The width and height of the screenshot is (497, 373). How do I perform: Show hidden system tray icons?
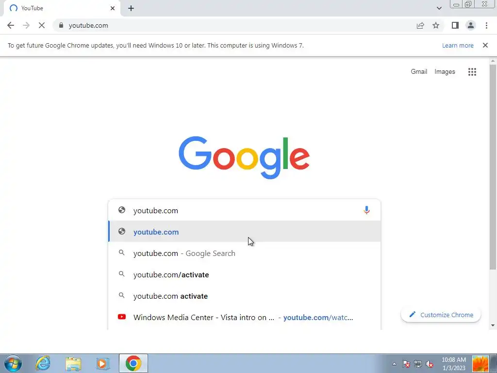(x=394, y=364)
